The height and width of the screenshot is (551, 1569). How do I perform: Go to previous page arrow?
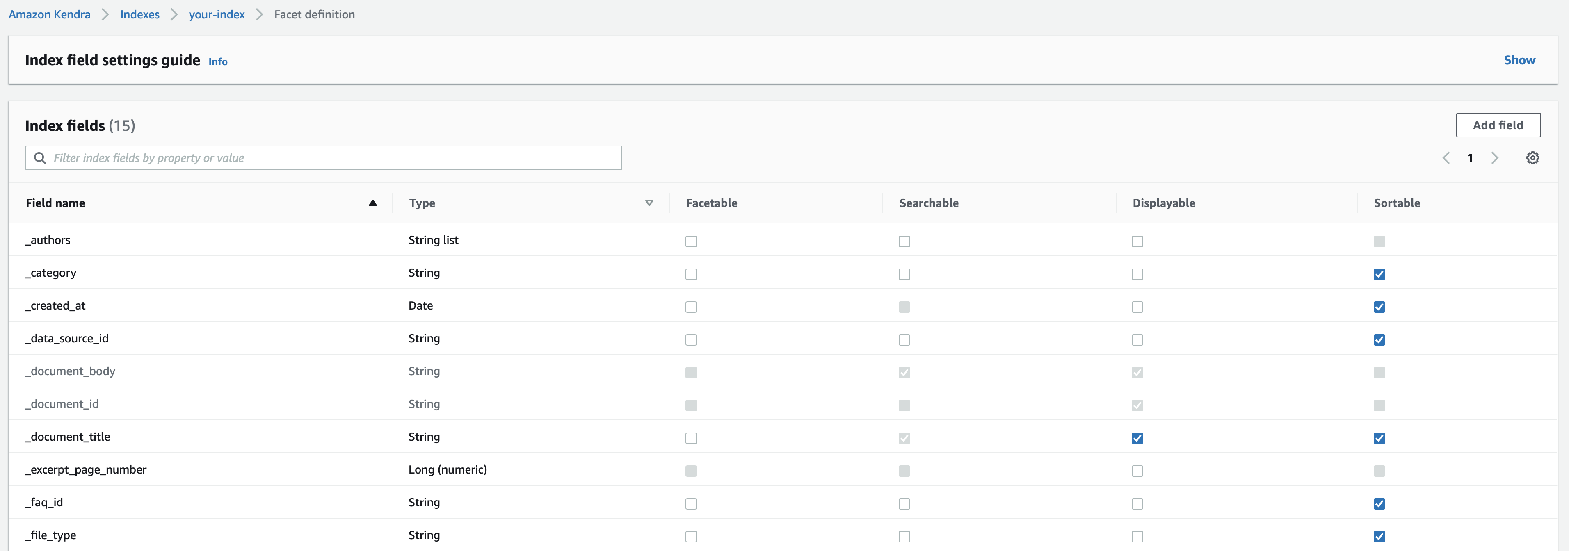(1446, 158)
